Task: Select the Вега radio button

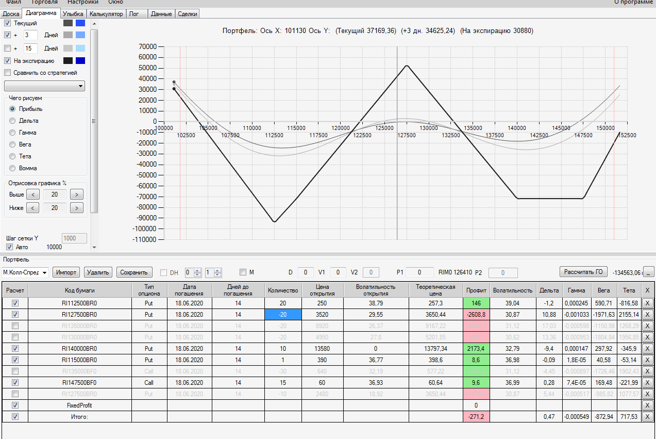Action: [12, 144]
